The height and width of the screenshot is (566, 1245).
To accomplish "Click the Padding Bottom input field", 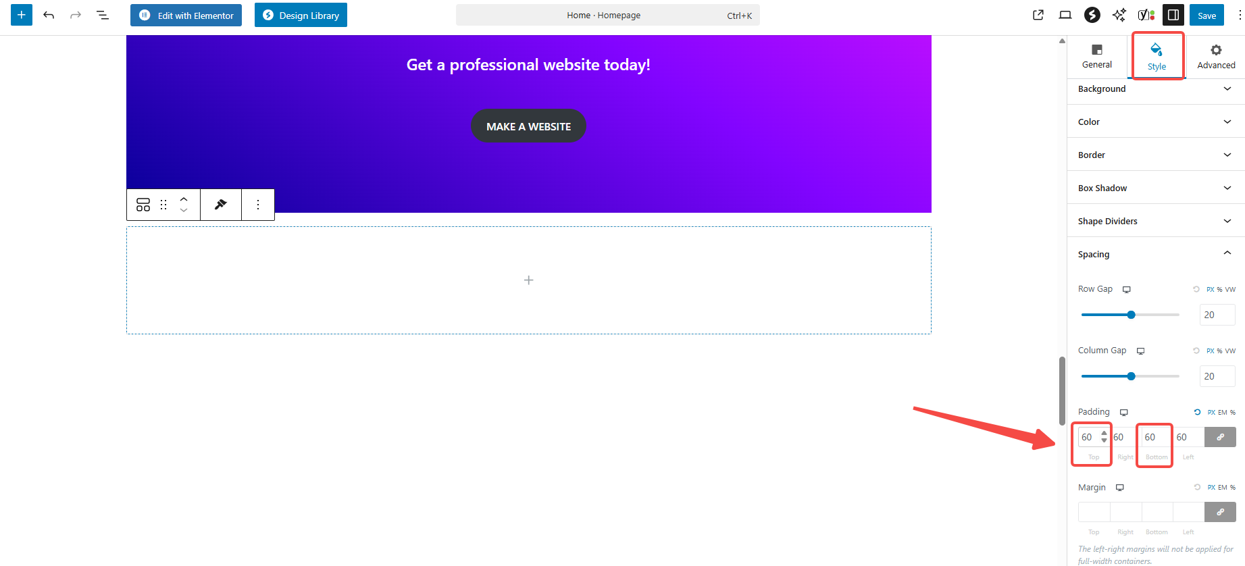I will 1157,437.
